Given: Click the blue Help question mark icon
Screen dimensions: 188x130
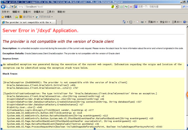Looking at the screenshot, I should click(x=185, y=22).
